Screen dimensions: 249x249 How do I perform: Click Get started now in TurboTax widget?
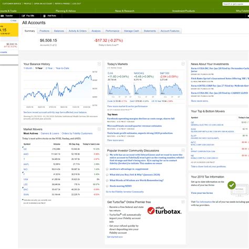(115, 237)
